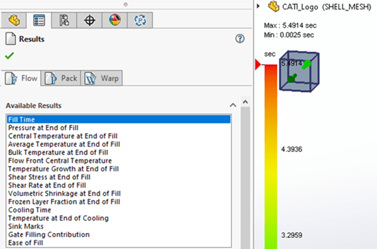Click the fill time color legend bar
This screenshot has height=249, width=377.
point(270,157)
